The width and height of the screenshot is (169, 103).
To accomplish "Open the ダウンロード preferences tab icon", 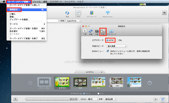I will point(111,32).
